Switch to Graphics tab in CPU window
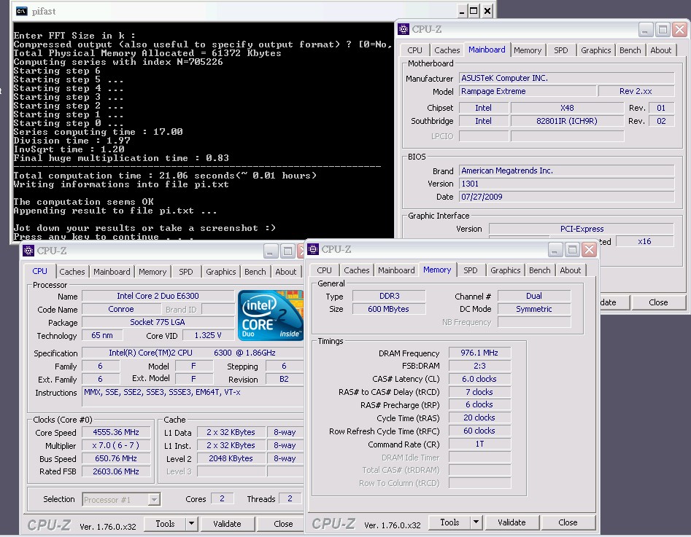Image resolution: width=691 pixels, height=537 pixels. point(221,272)
